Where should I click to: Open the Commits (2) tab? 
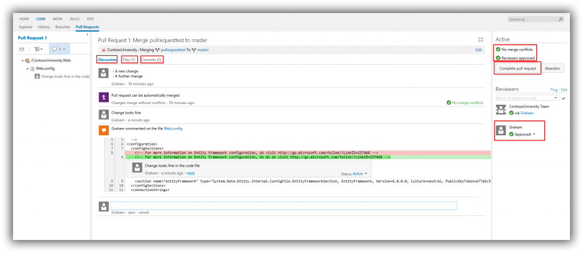click(x=151, y=59)
